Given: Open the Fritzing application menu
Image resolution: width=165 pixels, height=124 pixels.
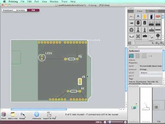Looking at the screenshot, I should tap(13, 1).
